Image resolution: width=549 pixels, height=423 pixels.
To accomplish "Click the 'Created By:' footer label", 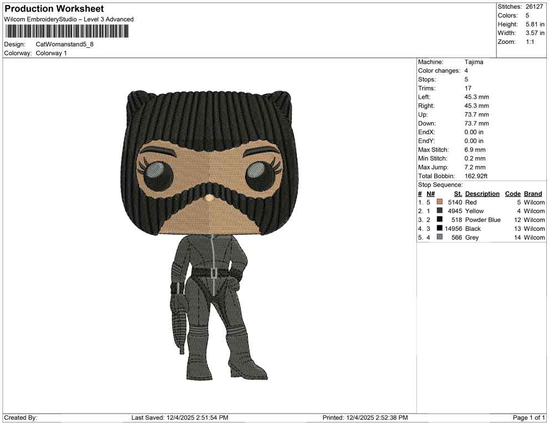I will [x=21, y=417].
